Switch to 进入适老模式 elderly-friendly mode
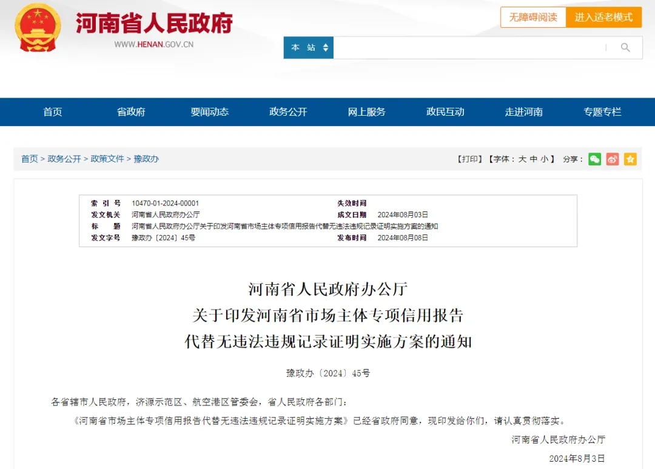The height and width of the screenshot is (469, 655). [603, 17]
